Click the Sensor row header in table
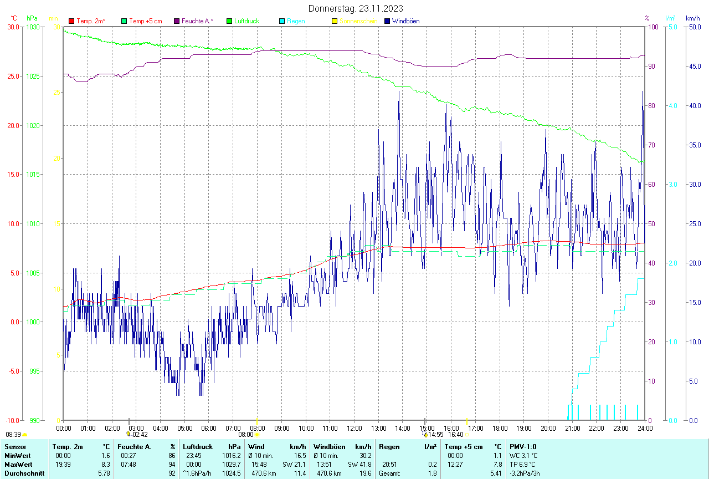Viewport: 709px width, 479px height. click(x=16, y=447)
